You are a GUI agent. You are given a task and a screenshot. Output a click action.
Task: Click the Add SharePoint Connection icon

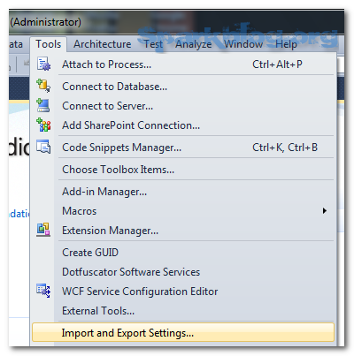(x=43, y=125)
